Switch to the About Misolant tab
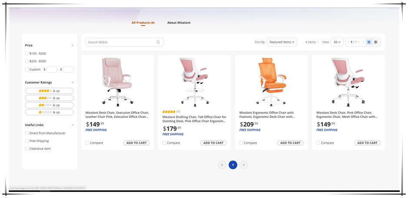This screenshot has width=408, height=198. [x=179, y=23]
